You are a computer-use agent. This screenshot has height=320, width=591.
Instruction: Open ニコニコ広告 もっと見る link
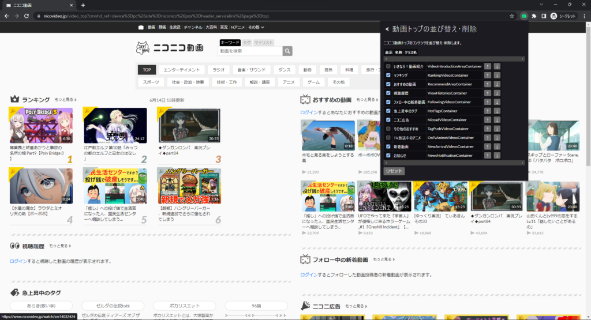356,306
